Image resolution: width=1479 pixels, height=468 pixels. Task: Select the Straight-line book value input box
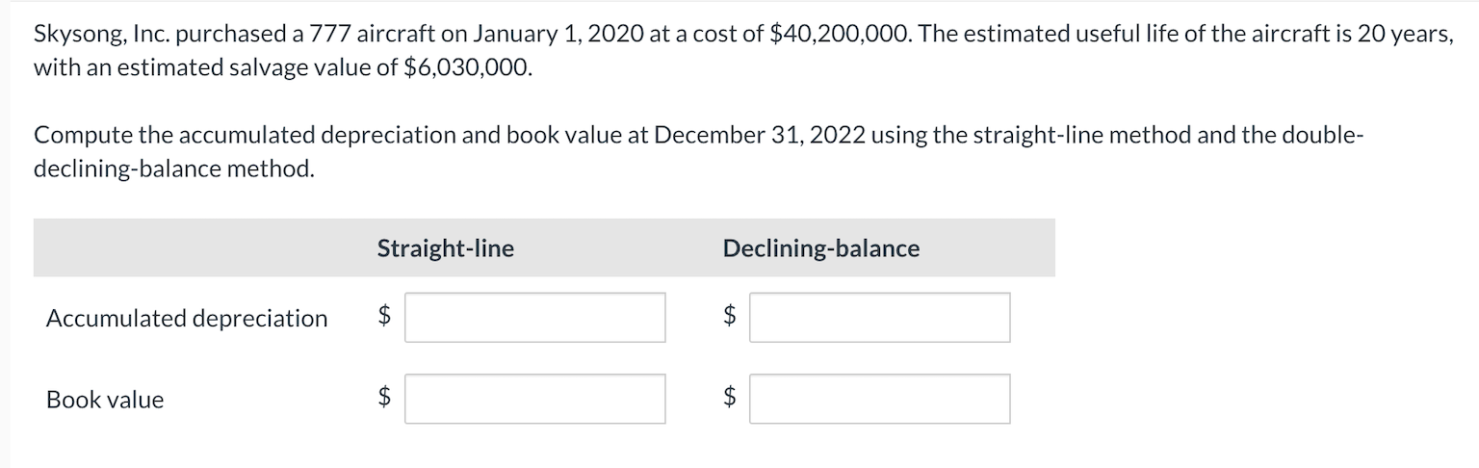pos(534,399)
